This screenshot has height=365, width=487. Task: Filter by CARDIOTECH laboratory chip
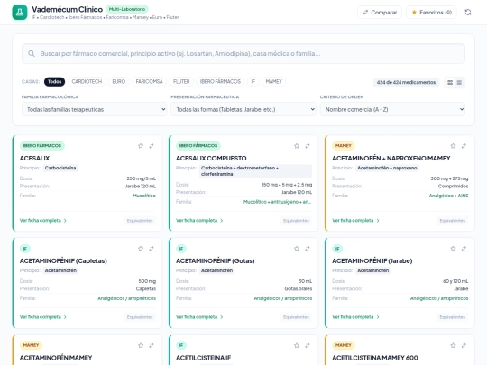point(87,82)
